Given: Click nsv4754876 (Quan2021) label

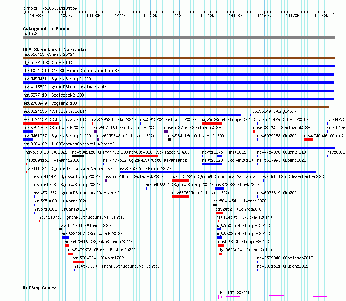Looking at the screenshot, I should click(x=281, y=152).
